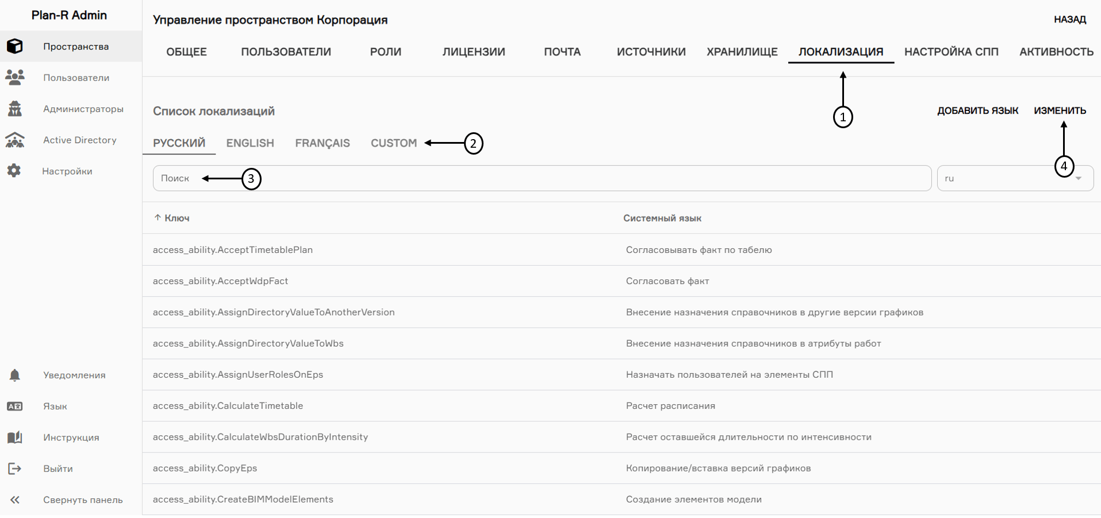Collapse the sidebar with double-chevron icon
The height and width of the screenshot is (518, 1101).
(15, 500)
